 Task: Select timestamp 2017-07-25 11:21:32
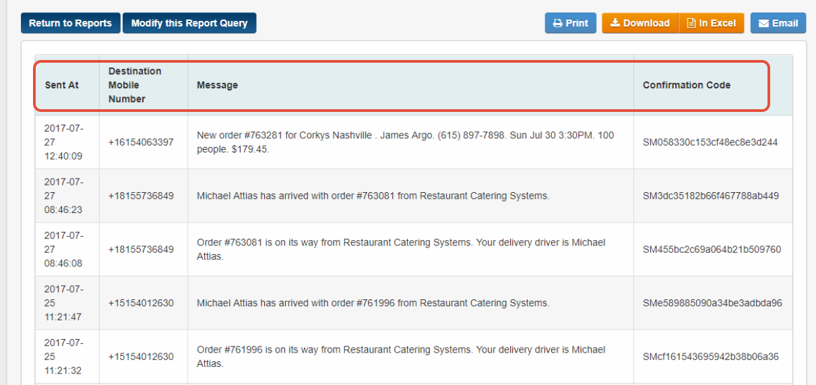tap(63, 357)
